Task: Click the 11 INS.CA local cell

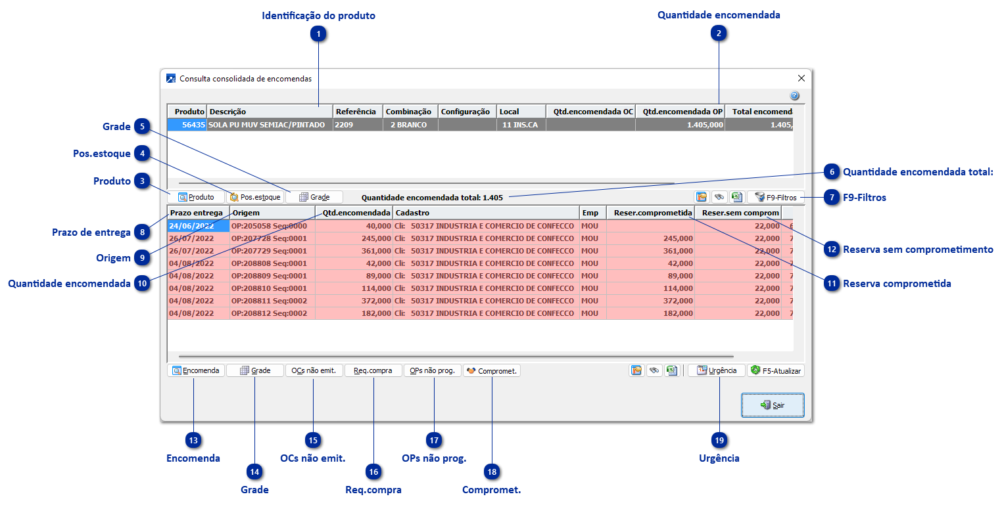Action: pos(521,125)
